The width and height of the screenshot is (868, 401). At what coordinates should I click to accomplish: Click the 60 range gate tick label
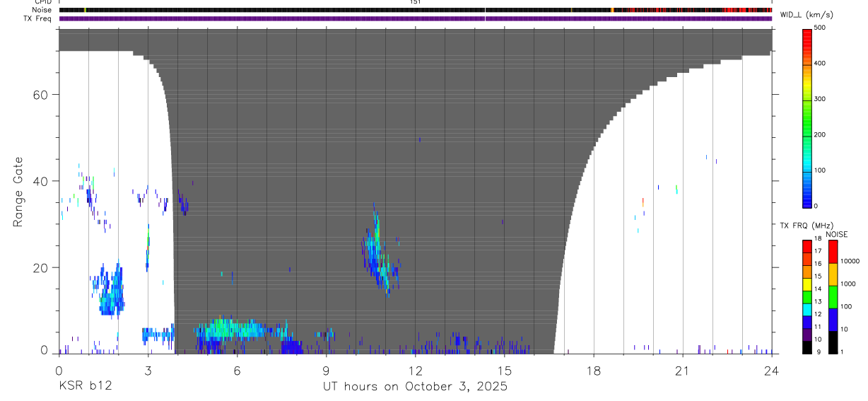click(42, 94)
